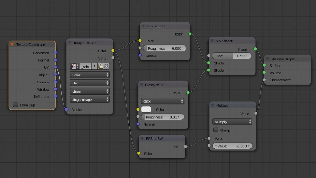Toggle the Clamp checkbox in Multiply node
Screen dimensions: 316x178
tap(216, 130)
